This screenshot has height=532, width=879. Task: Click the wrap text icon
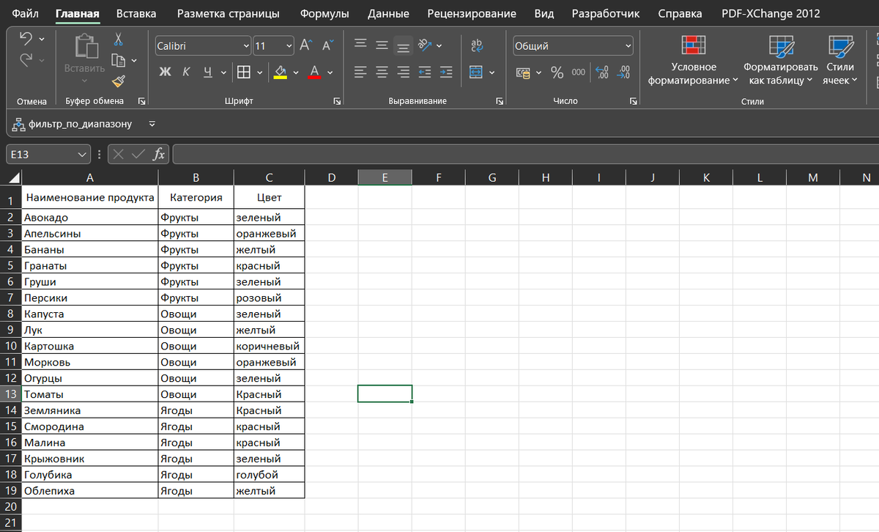477,45
